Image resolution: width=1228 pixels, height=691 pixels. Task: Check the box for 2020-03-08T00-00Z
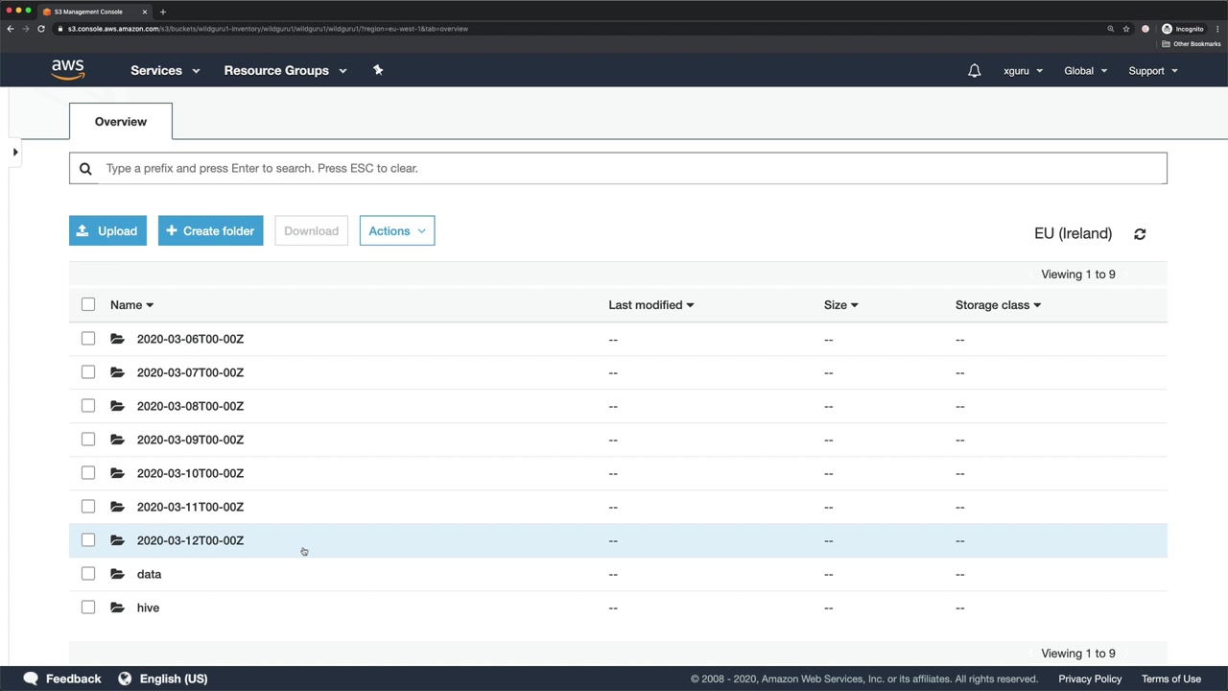[x=88, y=405]
